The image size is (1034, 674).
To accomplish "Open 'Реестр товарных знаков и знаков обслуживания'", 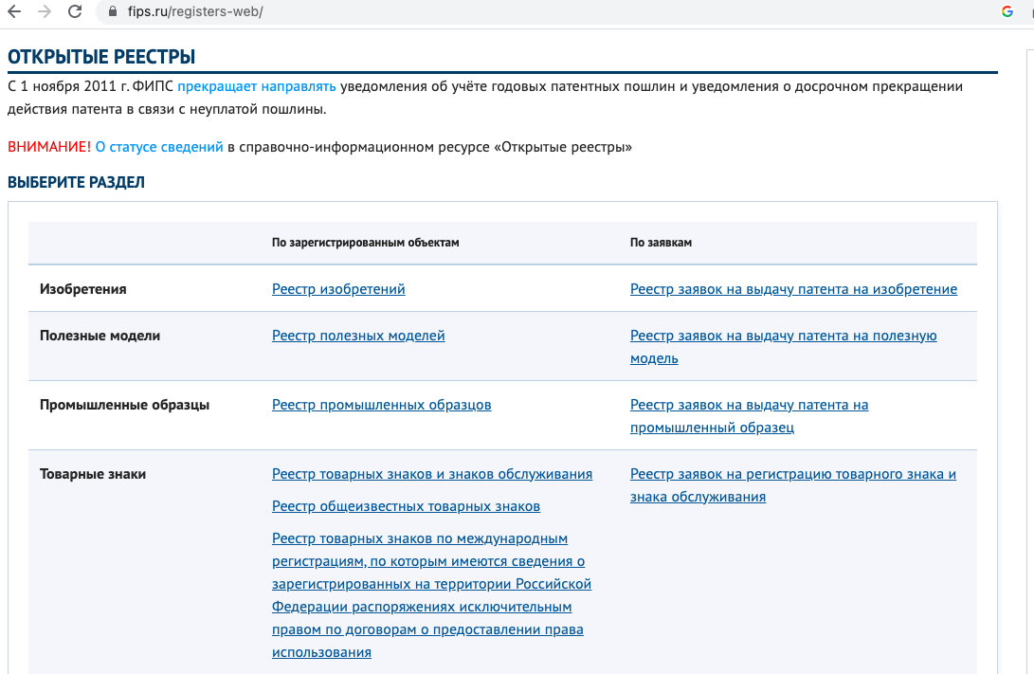I will (x=431, y=474).
